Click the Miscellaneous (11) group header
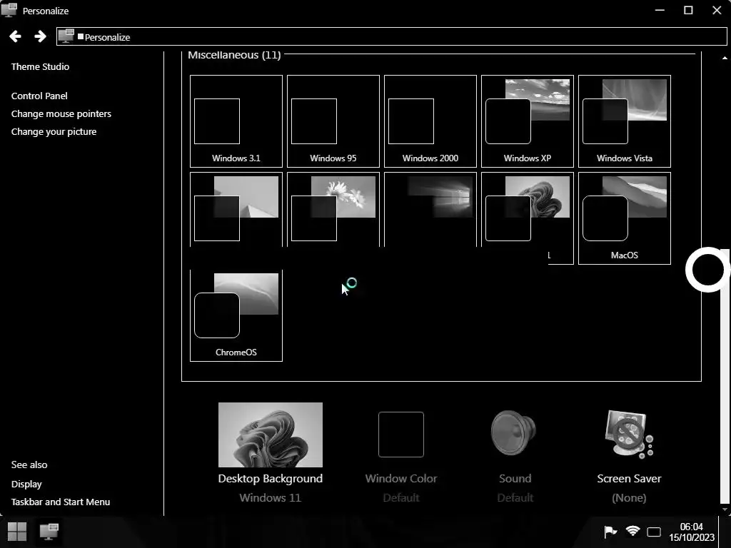The height and width of the screenshot is (548, 731). 234,55
